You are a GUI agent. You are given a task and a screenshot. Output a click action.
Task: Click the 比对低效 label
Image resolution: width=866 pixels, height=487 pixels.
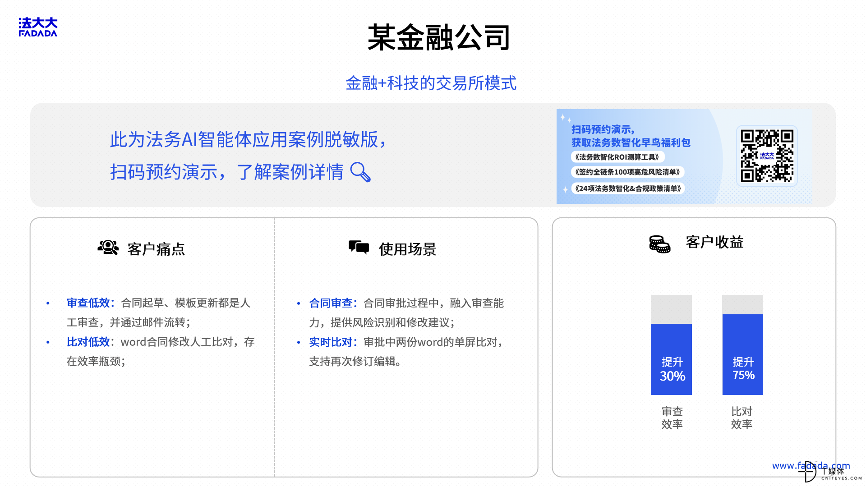pyautogui.click(x=88, y=342)
